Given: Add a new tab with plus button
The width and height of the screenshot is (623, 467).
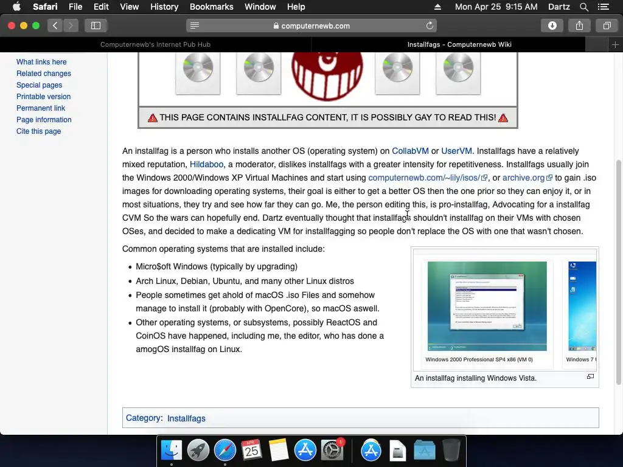Looking at the screenshot, I should (615, 44).
